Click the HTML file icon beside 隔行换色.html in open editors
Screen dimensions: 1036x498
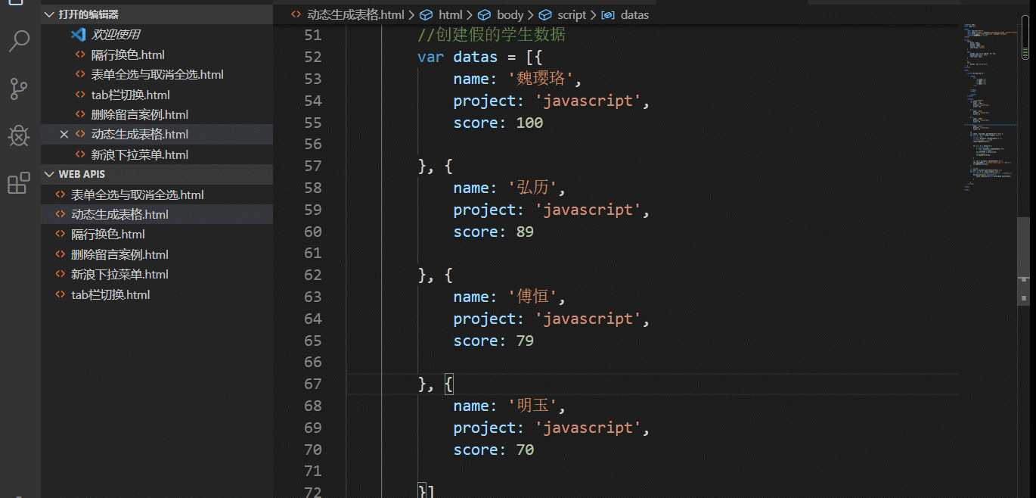pyautogui.click(x=80, y=54)
